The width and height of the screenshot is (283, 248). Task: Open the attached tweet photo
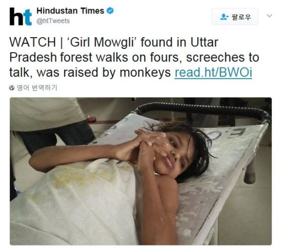click(x=140, y=171)
